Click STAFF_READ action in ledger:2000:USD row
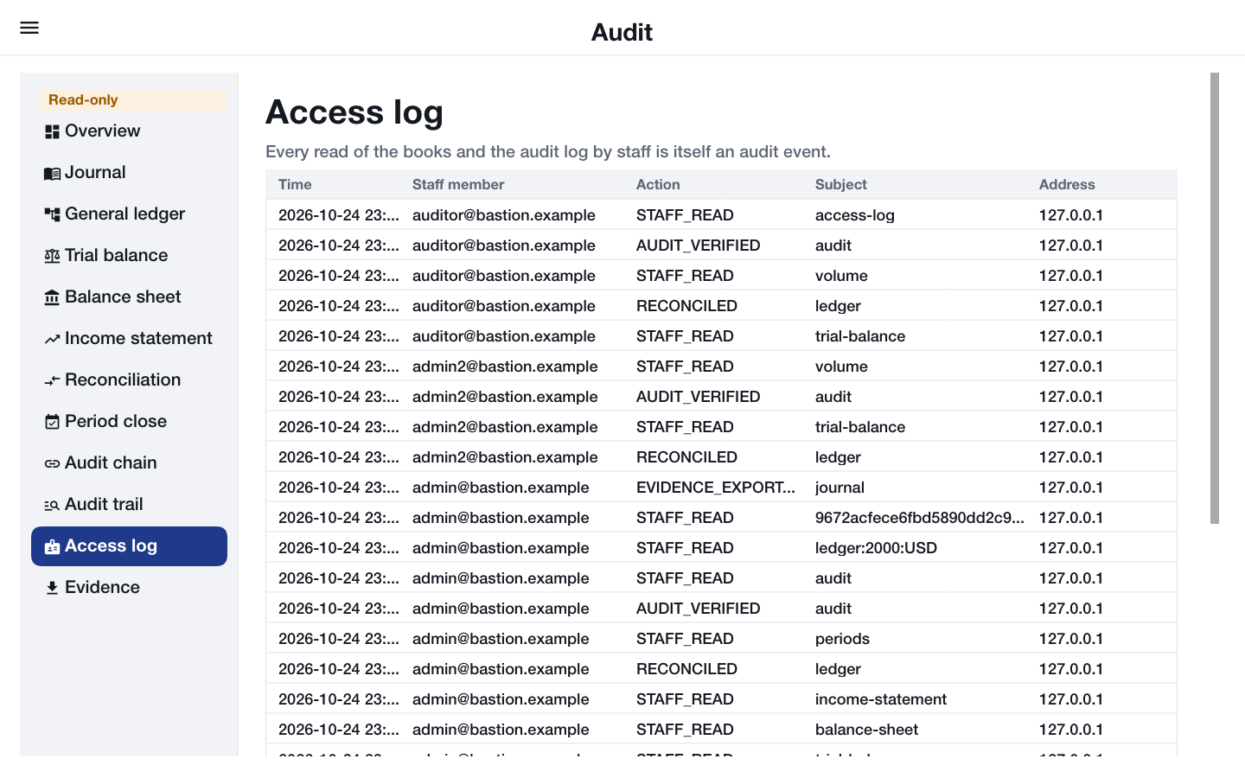The width and height of the screenshot is (1245, 778). (x=685, y=548)
